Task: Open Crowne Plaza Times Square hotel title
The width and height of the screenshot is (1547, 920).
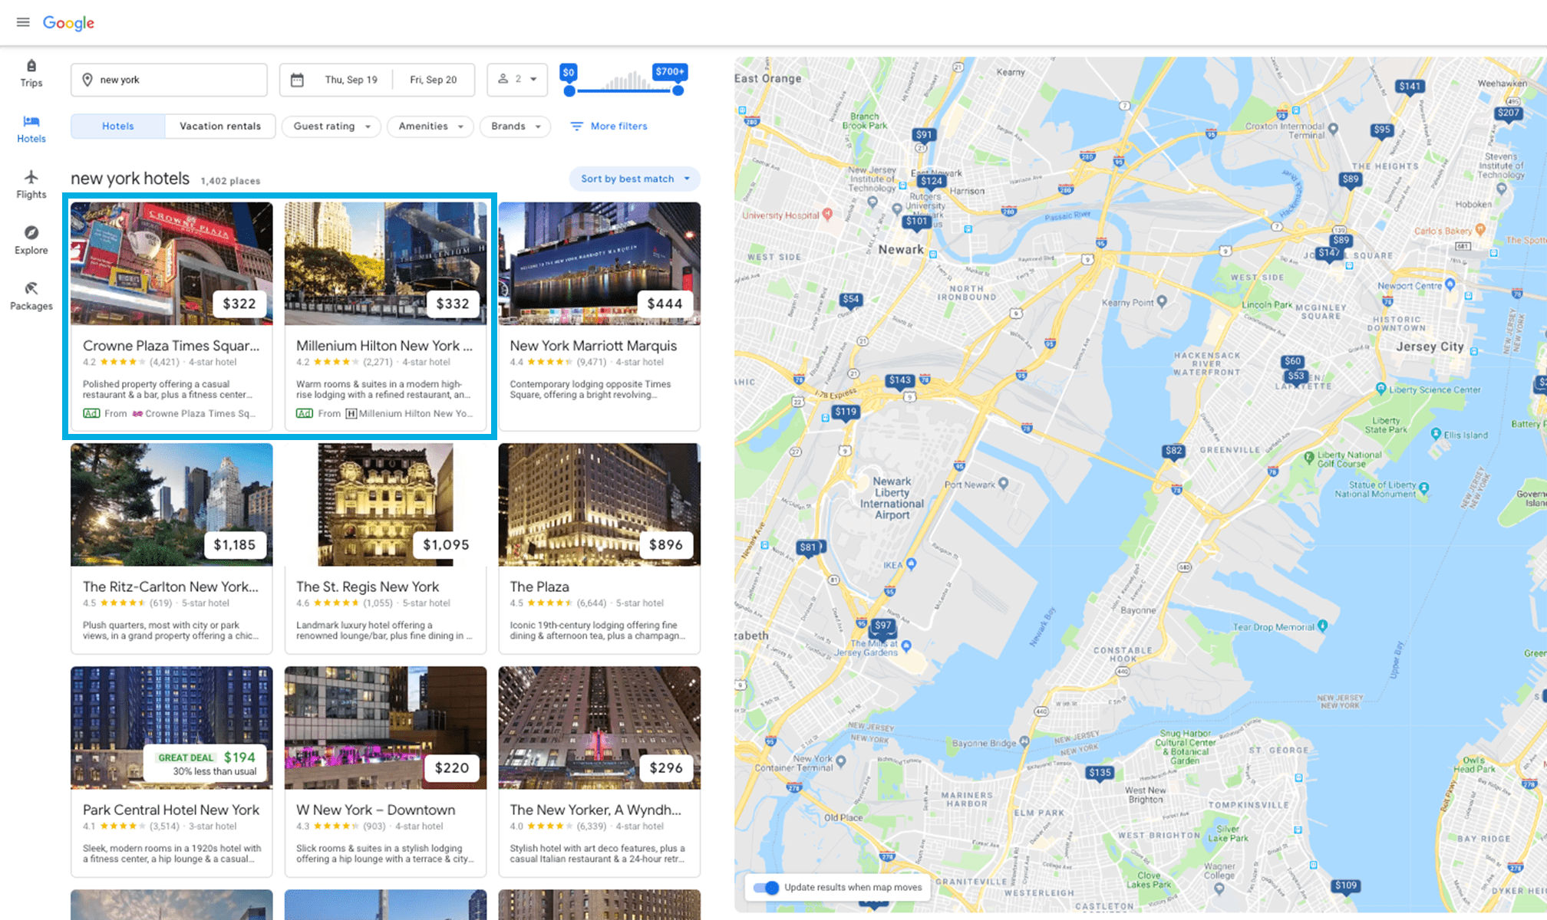Action: click(171, 346)
